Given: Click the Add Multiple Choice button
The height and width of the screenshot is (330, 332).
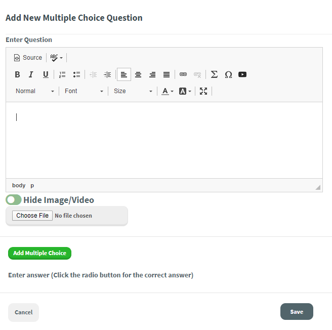Looking at the screenshot, I should (39, 253).
